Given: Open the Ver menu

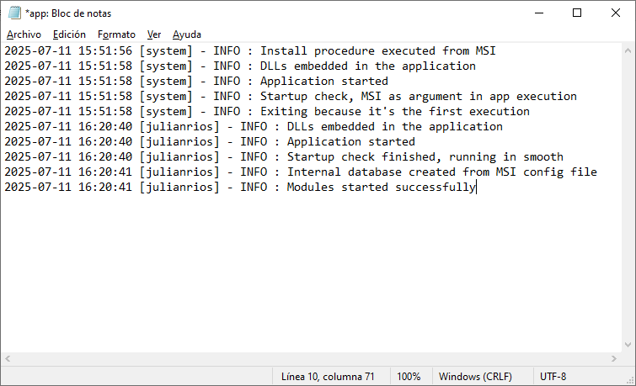Looking at the screenshot, I should coord(154,34).
